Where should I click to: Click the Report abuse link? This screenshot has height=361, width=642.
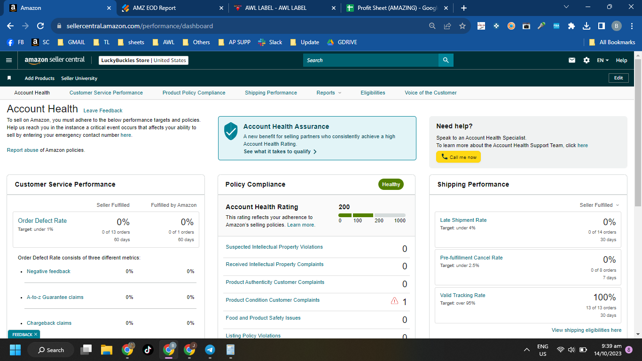[23, 150]
